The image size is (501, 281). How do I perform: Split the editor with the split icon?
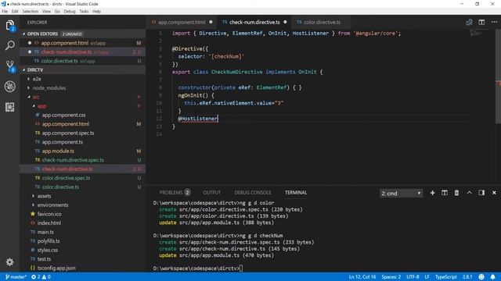click(x=481, y=22)
